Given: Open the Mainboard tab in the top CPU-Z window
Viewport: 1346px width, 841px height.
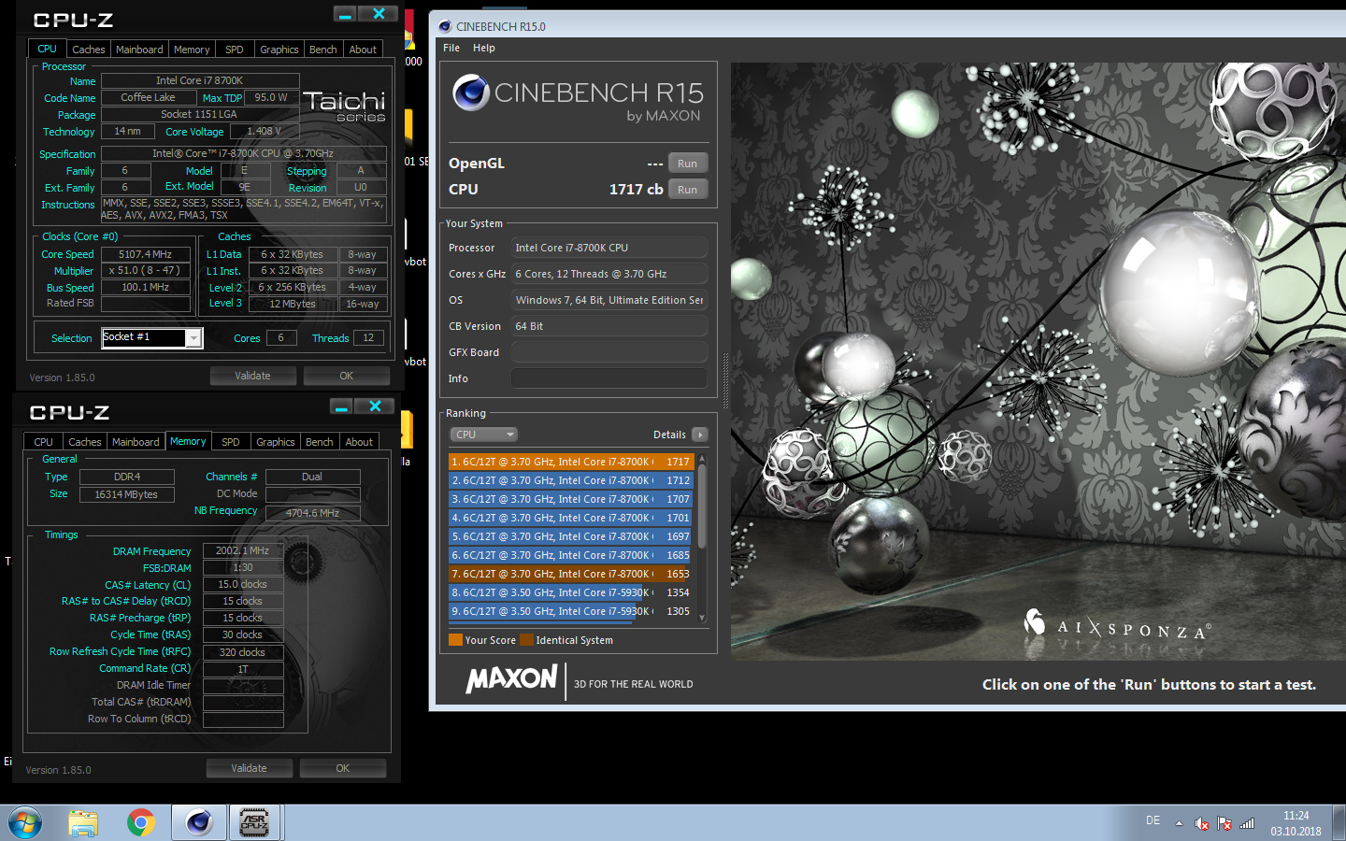Looking at the screenshot, I should click(139, 50).
